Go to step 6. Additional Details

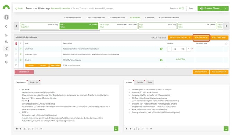pos(169,17)
